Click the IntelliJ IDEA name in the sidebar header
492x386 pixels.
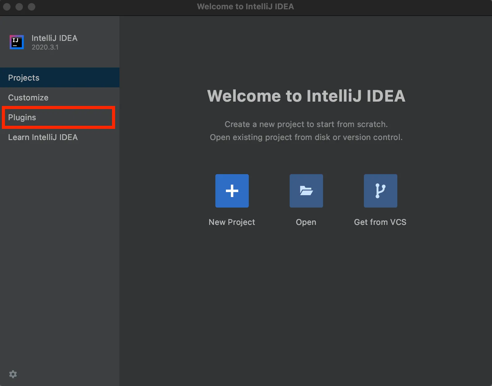[54, 38]
